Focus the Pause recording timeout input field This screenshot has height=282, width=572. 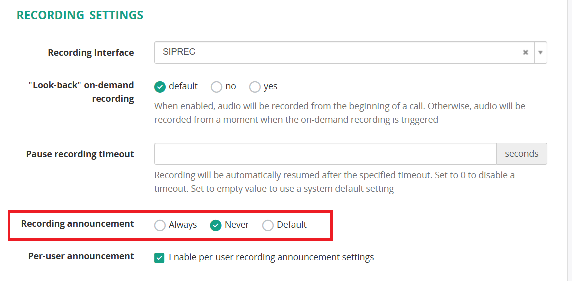click(325, 154)
